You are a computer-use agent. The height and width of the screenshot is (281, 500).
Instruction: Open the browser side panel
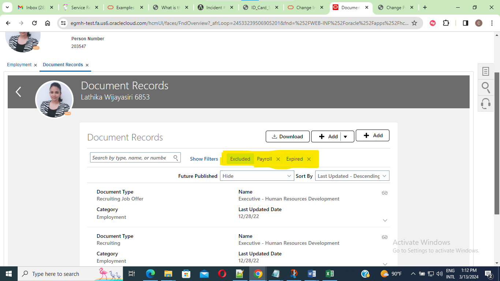(465, 23)
